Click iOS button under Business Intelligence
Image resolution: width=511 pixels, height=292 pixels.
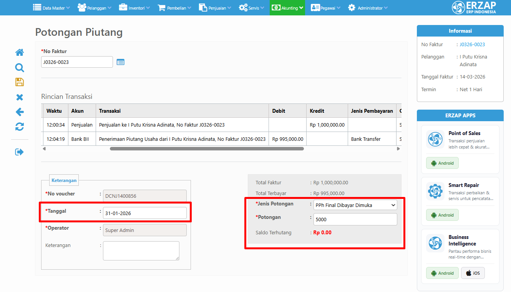click(x=473, y=273)
